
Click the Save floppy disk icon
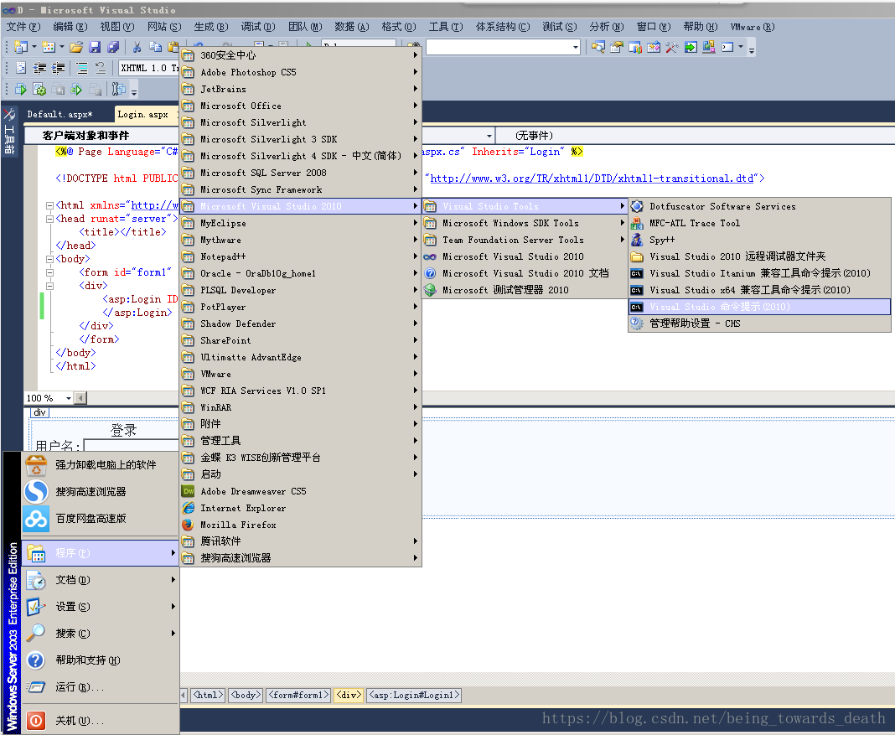click(x=95, y=47)
